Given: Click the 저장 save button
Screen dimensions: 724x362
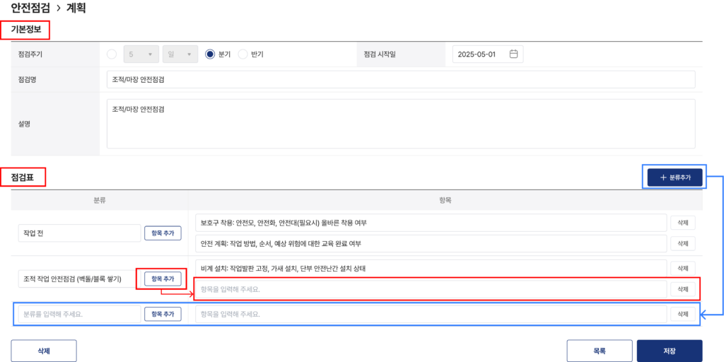Looking at the screenshot, I should (670, 351).
